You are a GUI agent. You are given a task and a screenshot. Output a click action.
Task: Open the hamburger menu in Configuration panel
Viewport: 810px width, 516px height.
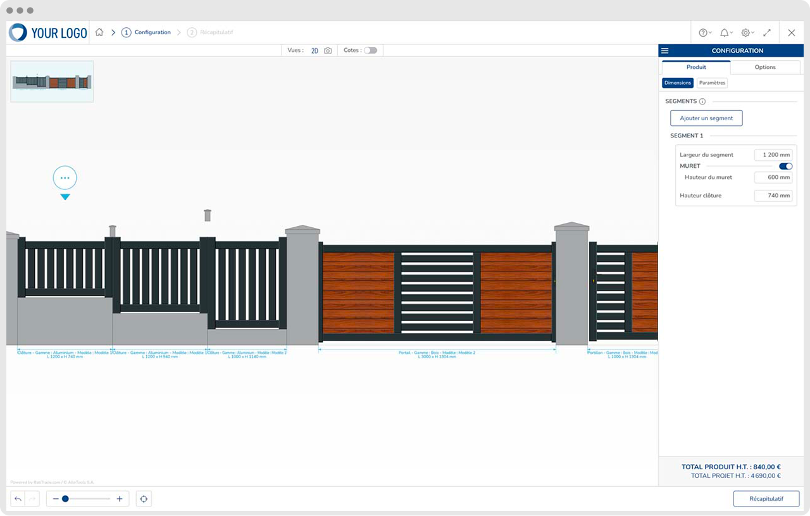coord(664,51)
